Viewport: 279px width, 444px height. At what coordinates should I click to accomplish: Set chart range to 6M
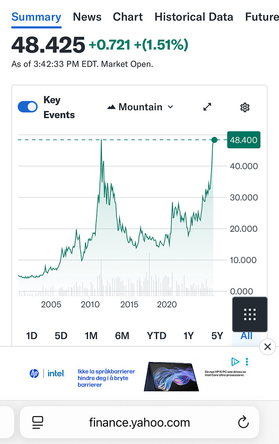122,335
